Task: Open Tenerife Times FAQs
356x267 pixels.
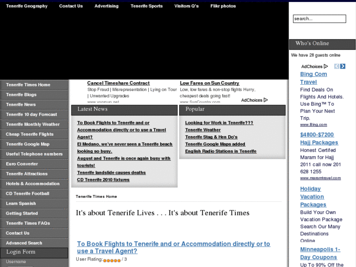Action: coord(34,223)
